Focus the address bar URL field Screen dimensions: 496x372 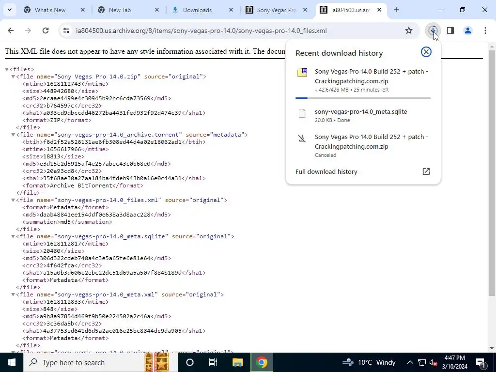[201, 31]
